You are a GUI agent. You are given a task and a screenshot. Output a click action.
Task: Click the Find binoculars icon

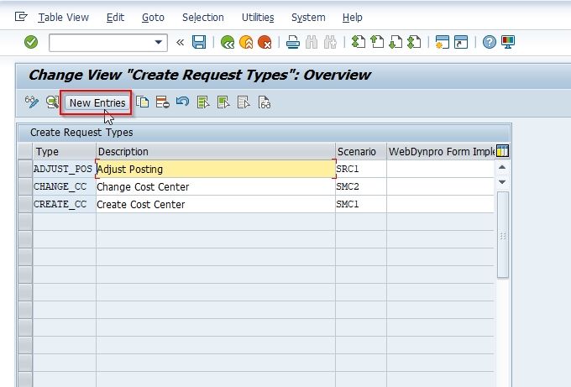click(312, 42)
